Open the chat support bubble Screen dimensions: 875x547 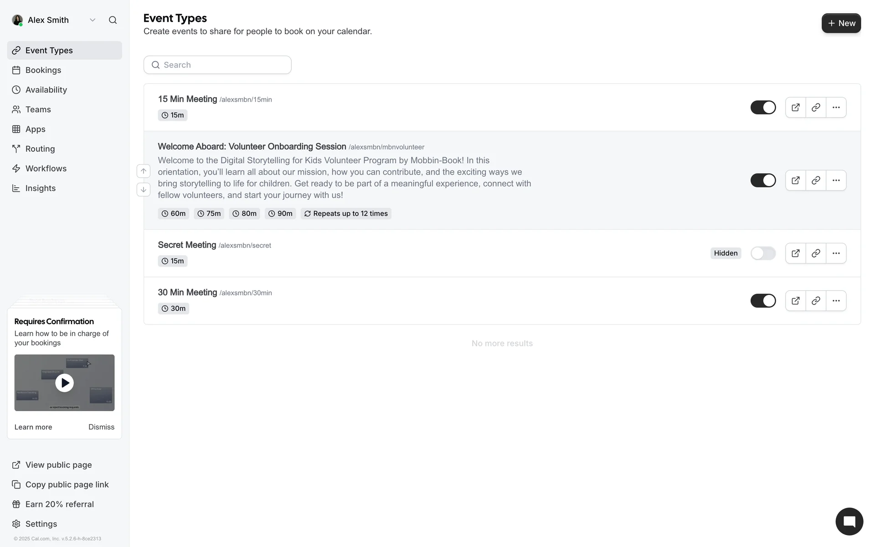tap(849, 521)
